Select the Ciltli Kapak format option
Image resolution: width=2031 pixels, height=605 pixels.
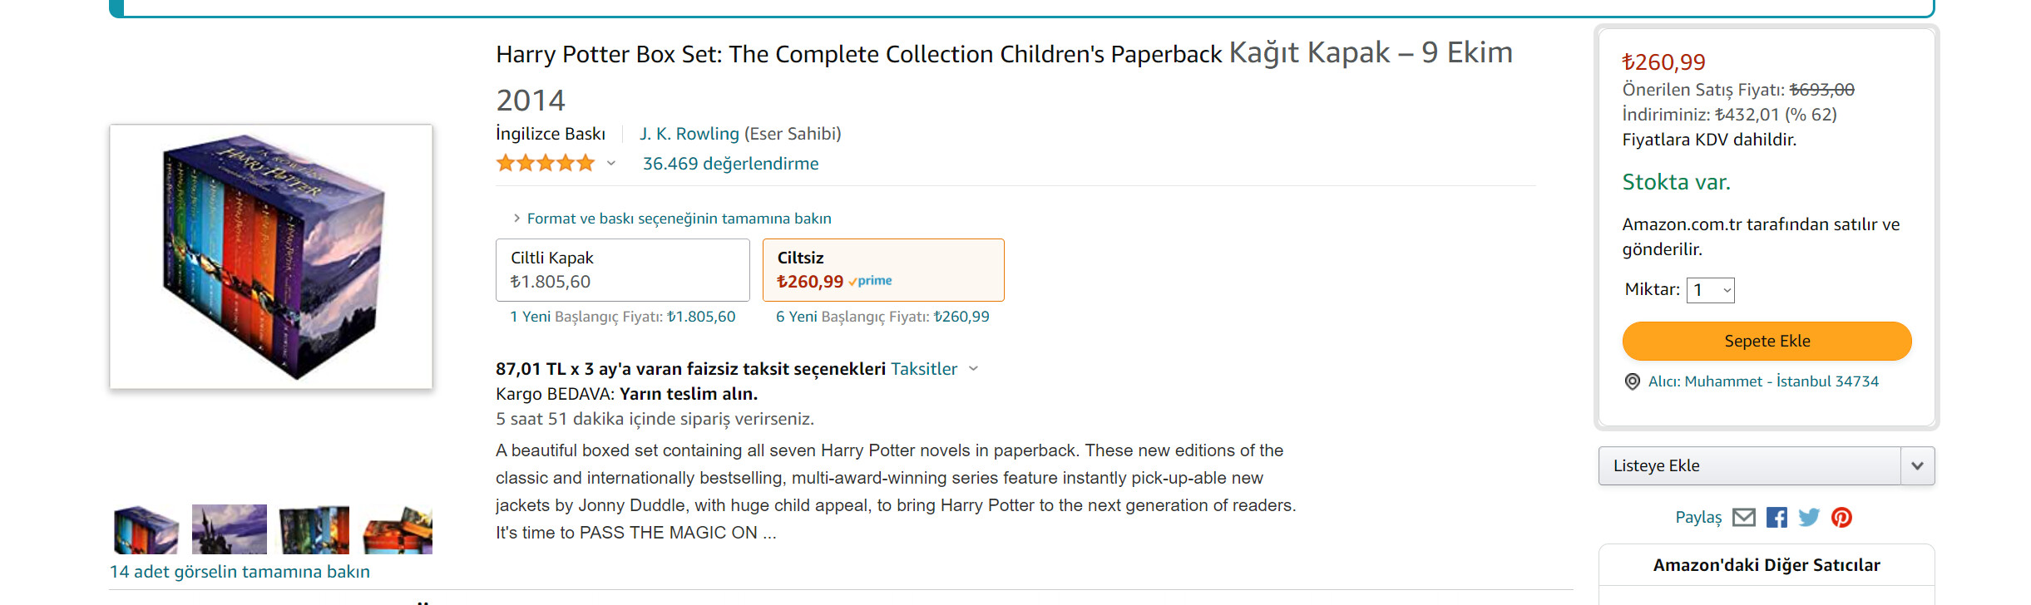pos(622,270)
